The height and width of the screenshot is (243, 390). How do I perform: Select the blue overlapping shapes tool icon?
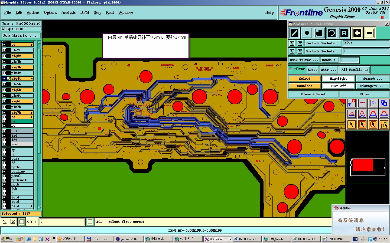coord(384,103)
